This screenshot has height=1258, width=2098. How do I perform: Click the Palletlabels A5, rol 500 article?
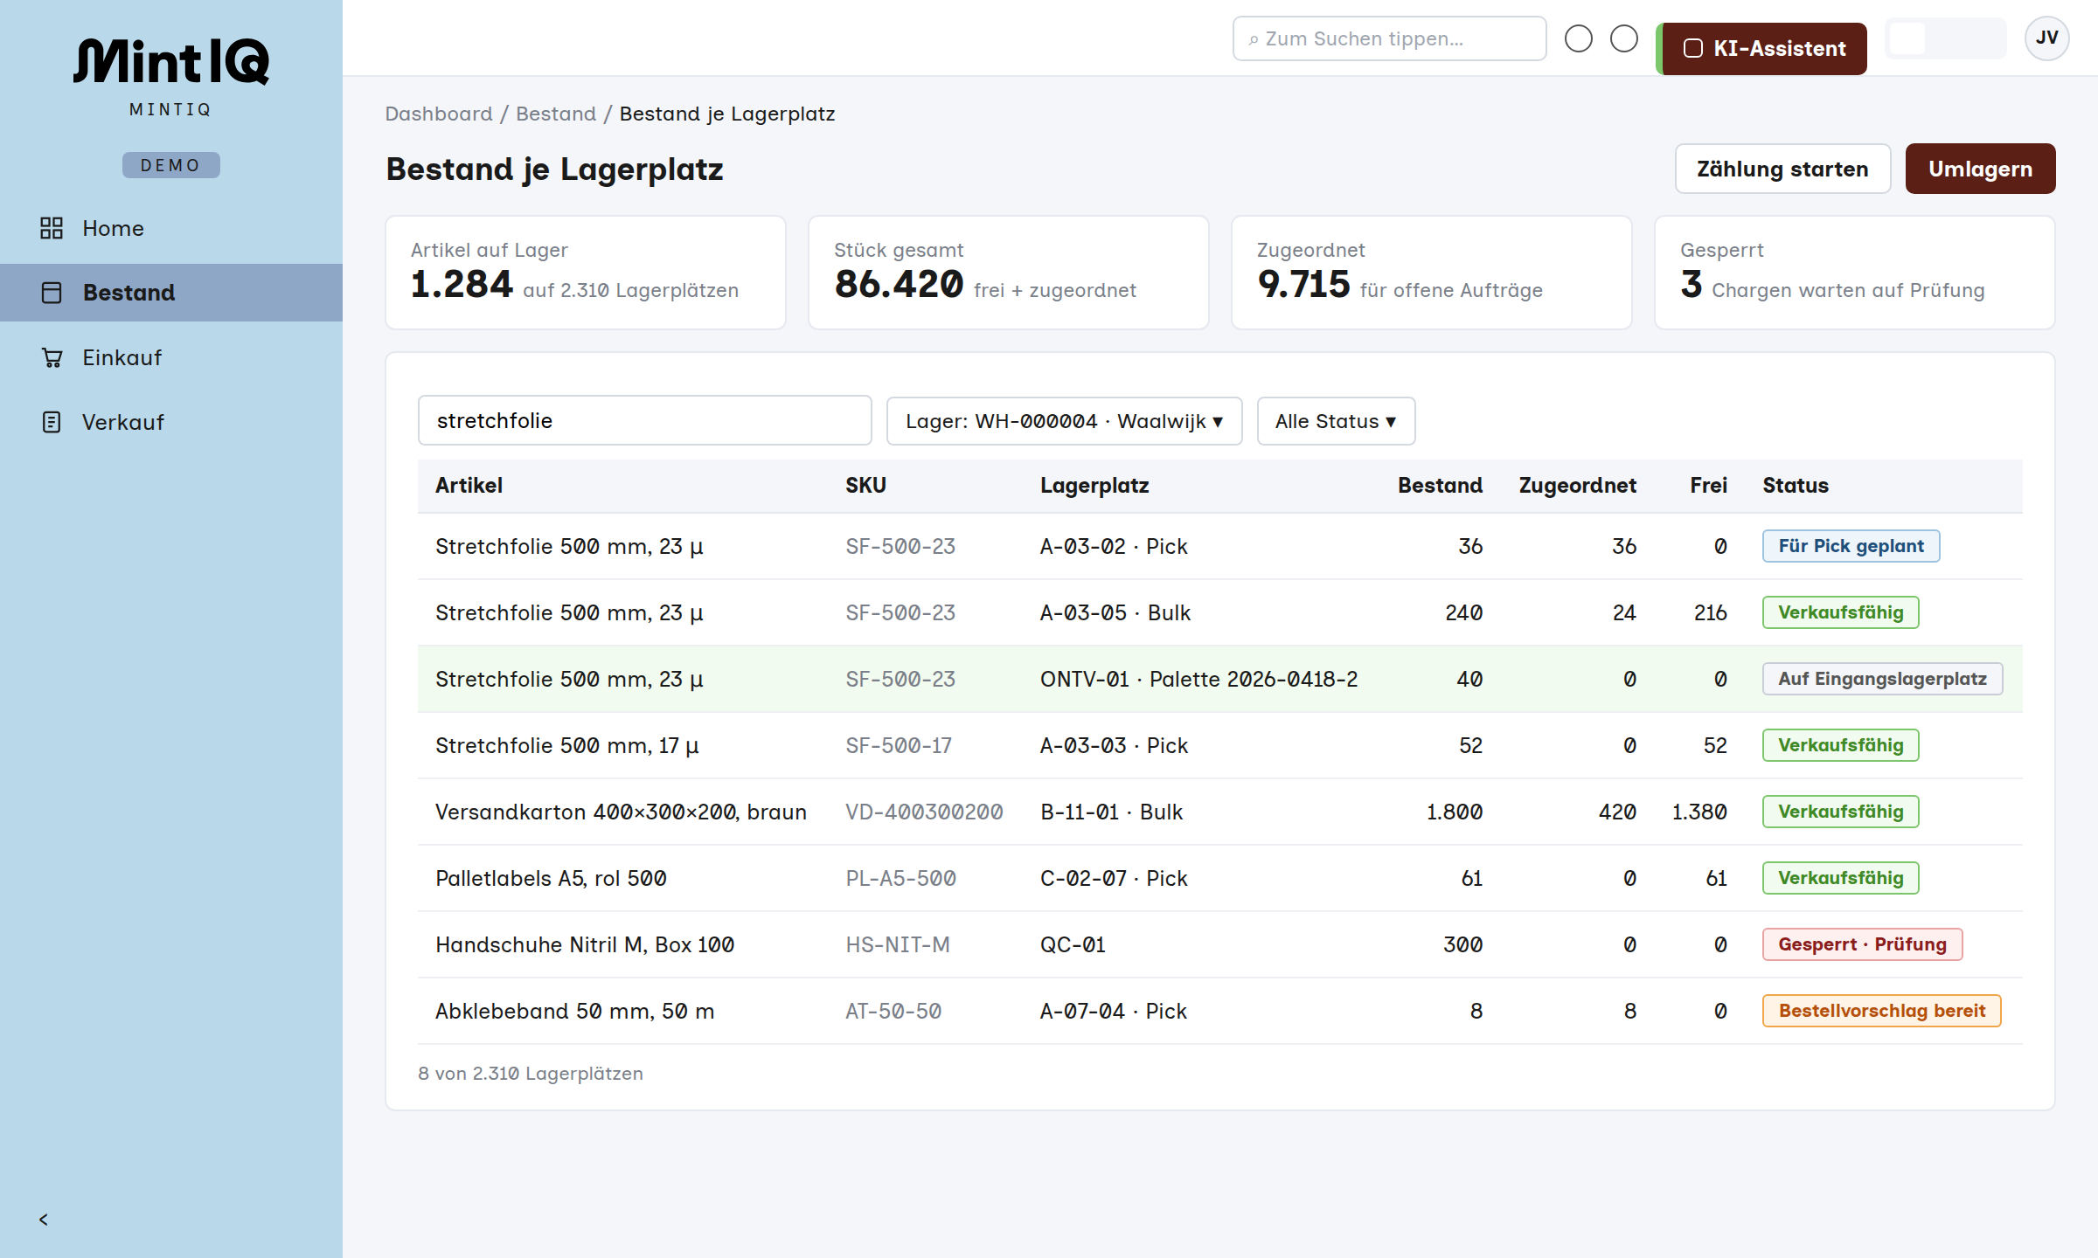coord(551,878)
